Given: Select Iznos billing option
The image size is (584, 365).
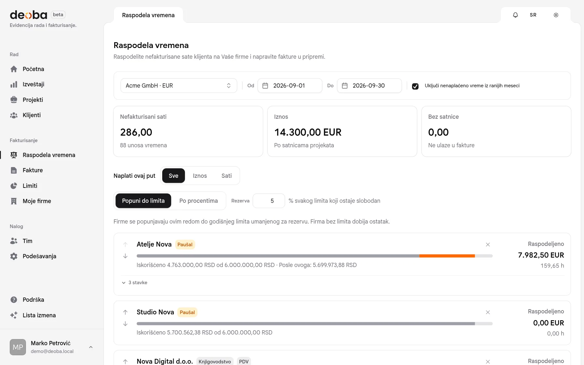Looking at the screenshot, I should [x=200, y=176].
